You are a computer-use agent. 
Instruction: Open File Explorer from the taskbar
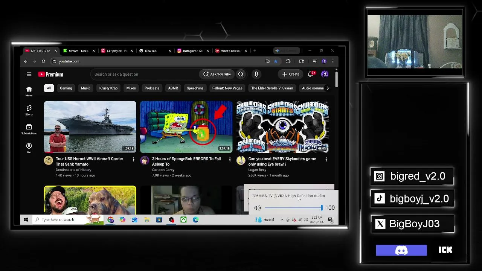coord(147,220)
